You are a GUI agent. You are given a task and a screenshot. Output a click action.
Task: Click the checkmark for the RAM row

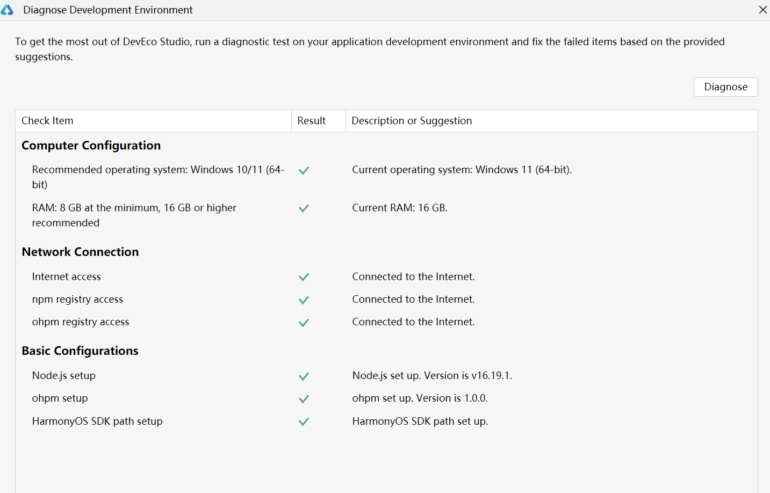(304, 208)
